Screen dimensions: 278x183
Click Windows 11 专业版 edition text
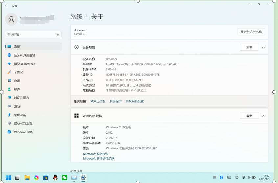point(118,127)
